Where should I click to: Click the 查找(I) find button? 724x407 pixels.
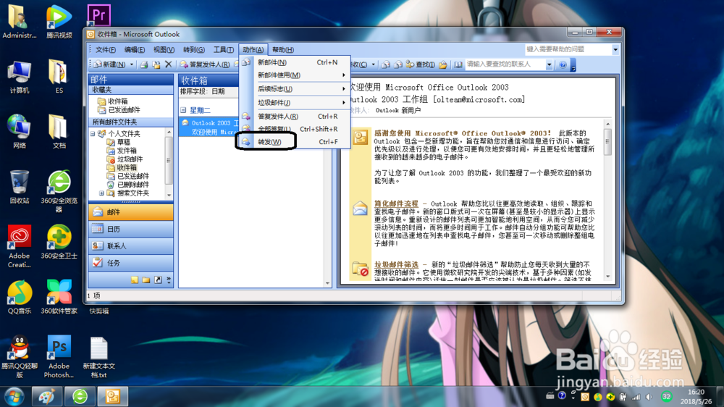pyautogui.click(x=420, y=64)
